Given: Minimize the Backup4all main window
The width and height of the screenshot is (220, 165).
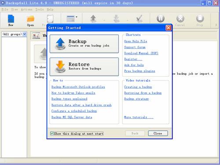Looking at the screenshot, I should (203, 3).
